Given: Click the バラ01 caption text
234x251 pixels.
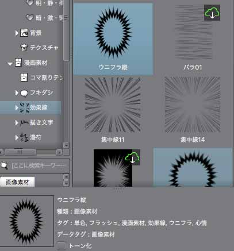Looking at the screenshot, I should 193,67.
